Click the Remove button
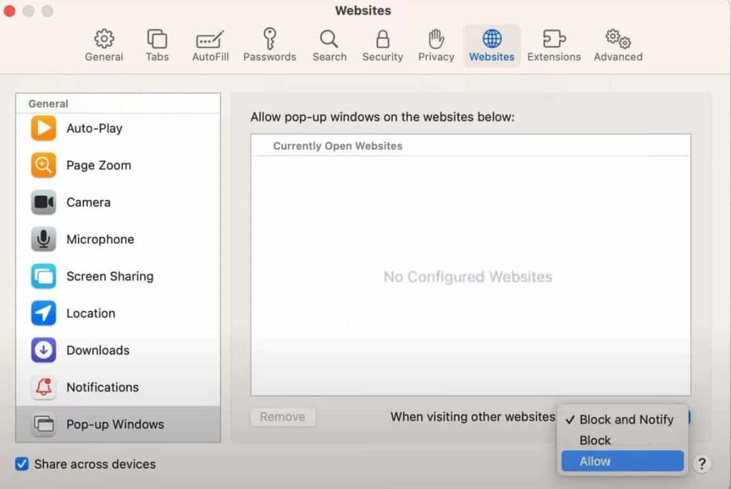This screenshot has height=489, width=731. click(x=283, y=417)
